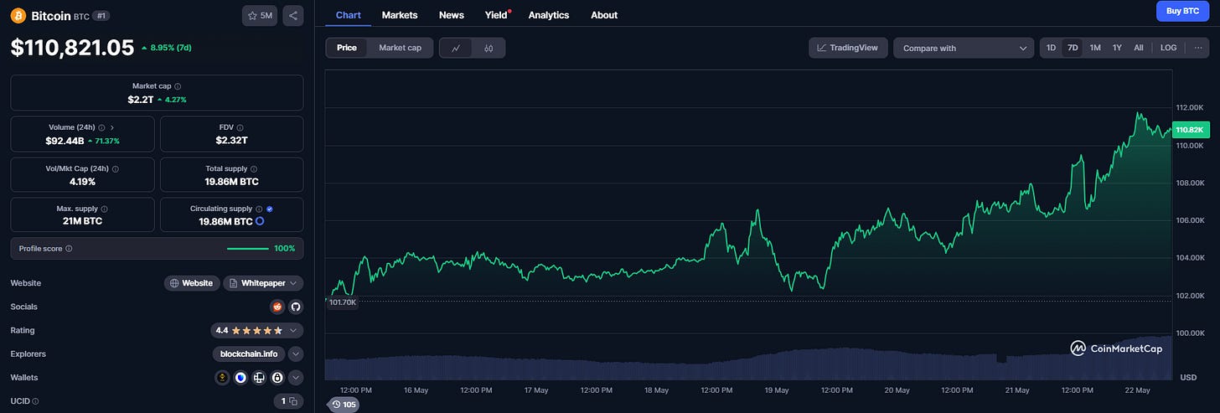The height and width of the screenshot is (413, 1220).
Task: Show info icon beside Circulating supply
Action: pos(259,209)
